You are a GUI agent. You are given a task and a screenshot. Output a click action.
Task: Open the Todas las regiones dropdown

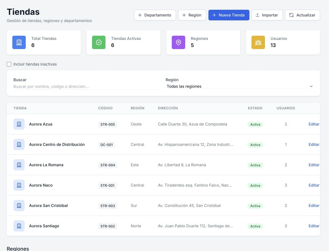point(239,86)
